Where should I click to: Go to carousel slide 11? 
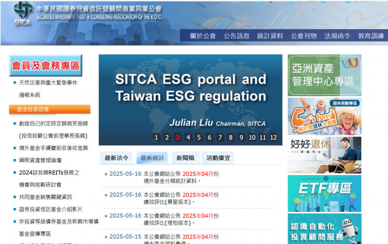[x=263, y=137]
